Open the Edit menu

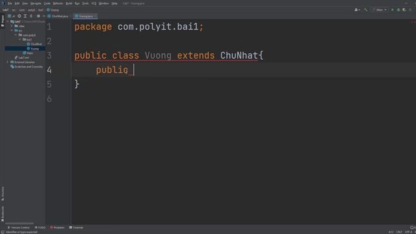[17, 3]
